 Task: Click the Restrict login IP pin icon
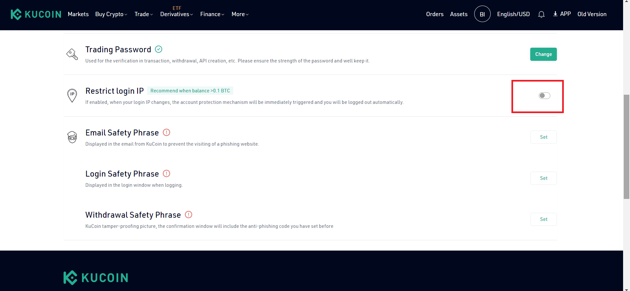pos(72,96)
